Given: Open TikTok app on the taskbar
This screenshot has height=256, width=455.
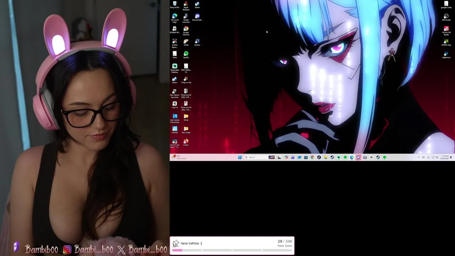Looking at the screenshot, I should point(319,157).
